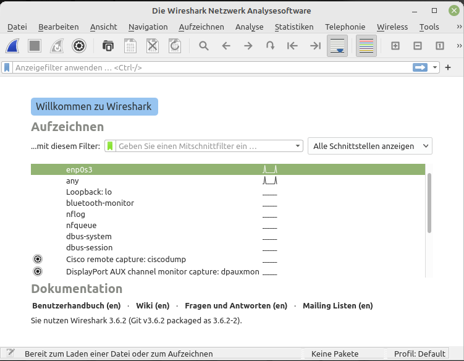Add a display filter button with plus
Screen dimensions: 464x361
point(448,67)
